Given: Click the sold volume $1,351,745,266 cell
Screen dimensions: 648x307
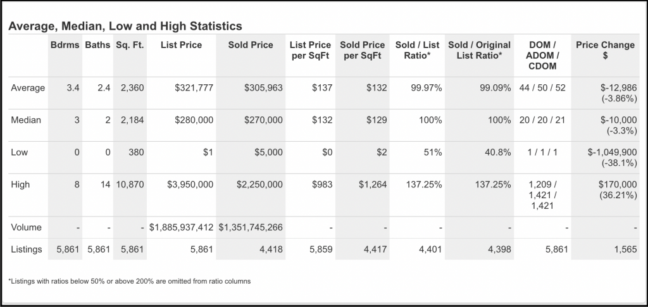Looking at the screenshot, I should click(x=251, y=227).
